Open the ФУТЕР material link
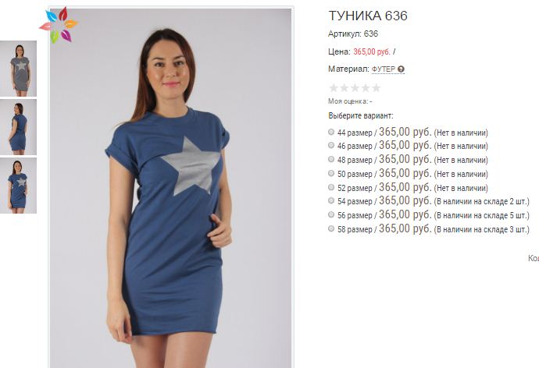This screenshot has height=368, width=539. click(384, 69)
